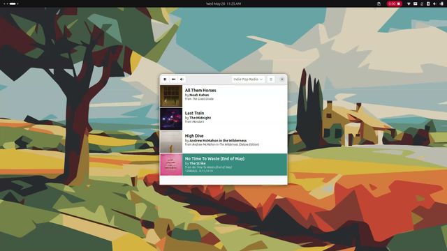The image size is (447, 251).
Task: Select the title No Time To Waste (End of May)
Action: 214,158
